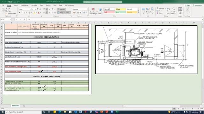Click the Insert Function fx icon
Screen dimensions: 204x114
pos(24,19)
